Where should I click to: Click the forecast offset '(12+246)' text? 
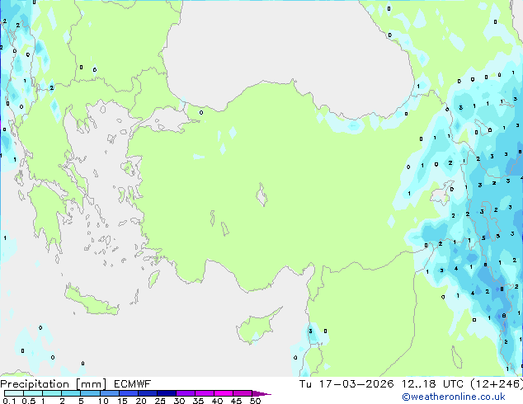(497, 384)
